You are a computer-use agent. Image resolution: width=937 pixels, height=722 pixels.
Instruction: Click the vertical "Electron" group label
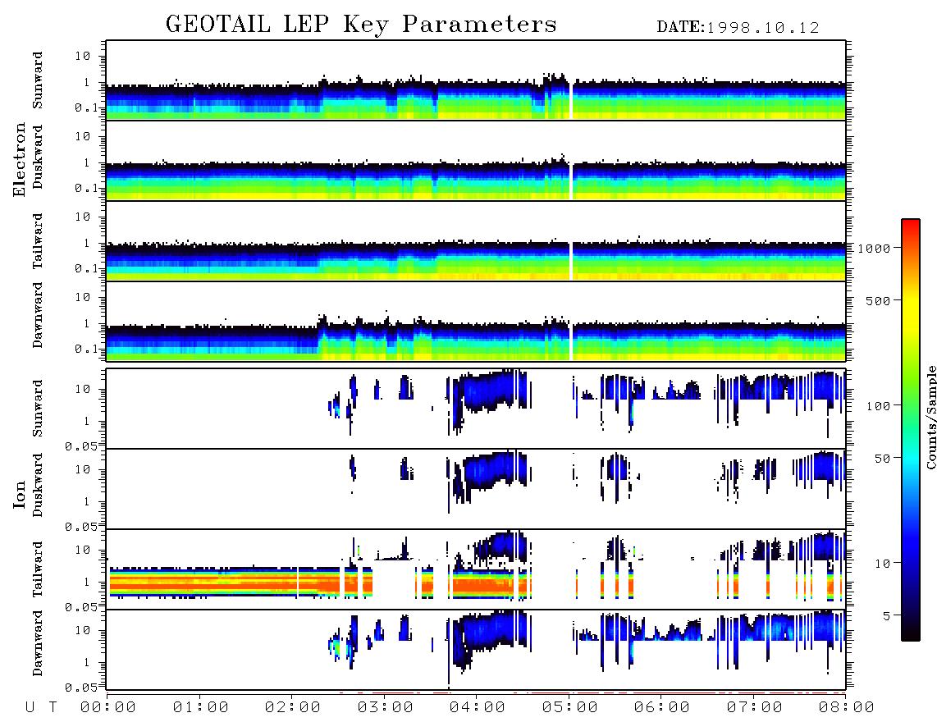tap(19, 159)
